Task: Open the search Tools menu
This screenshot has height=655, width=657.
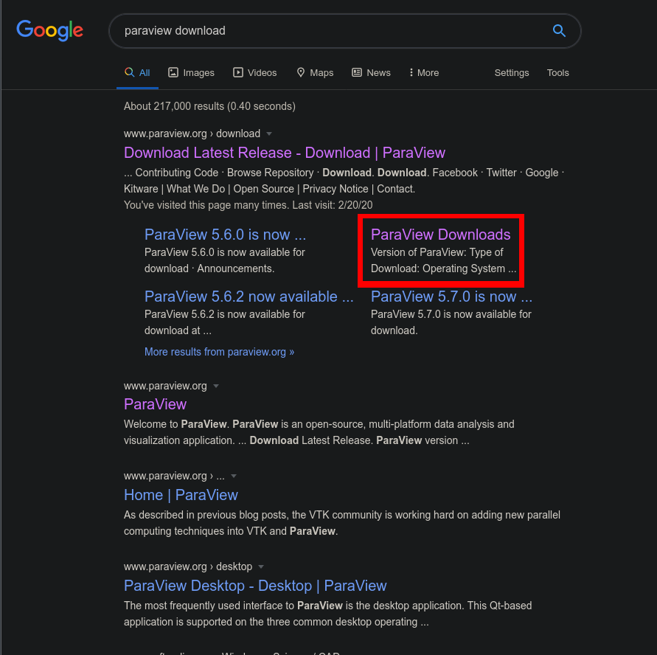Action: point(557,73)
